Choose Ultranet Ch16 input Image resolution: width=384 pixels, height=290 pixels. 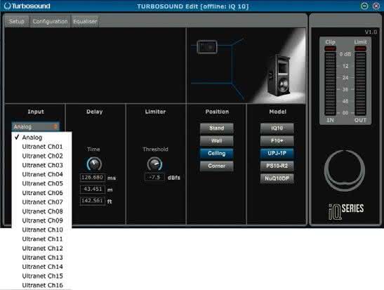pyautogui.click(x=41, y=285)
